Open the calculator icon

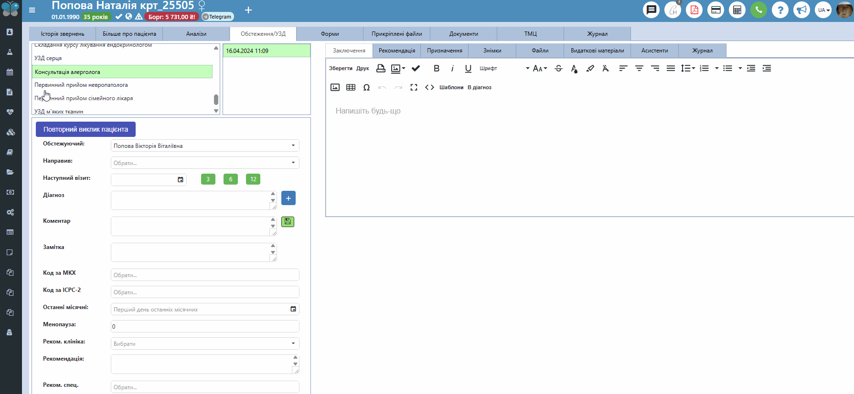pos(737,10)
